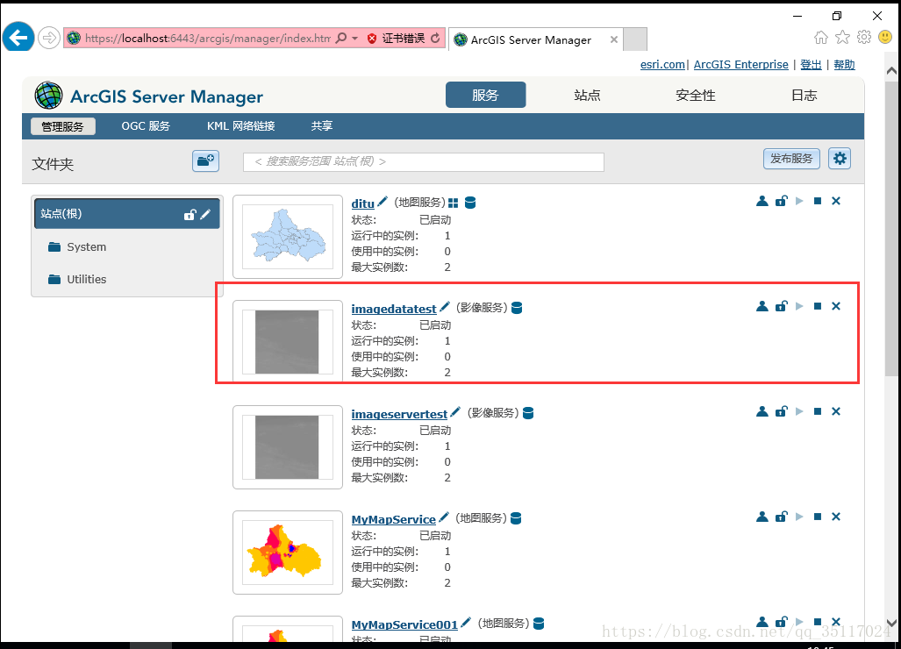Follow the ArcGIS Enterprise link

(x=740, y=64)
